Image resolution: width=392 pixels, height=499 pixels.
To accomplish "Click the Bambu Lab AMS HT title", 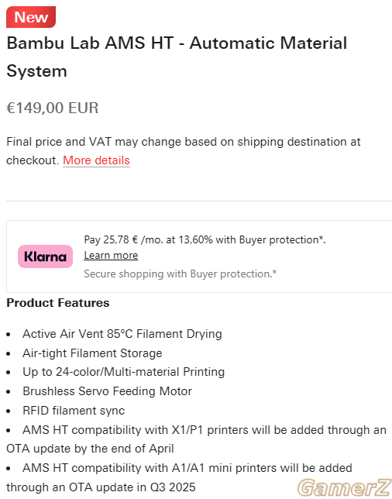I will [177, 57].
